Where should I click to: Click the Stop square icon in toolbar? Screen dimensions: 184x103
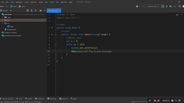pos(175,6)
